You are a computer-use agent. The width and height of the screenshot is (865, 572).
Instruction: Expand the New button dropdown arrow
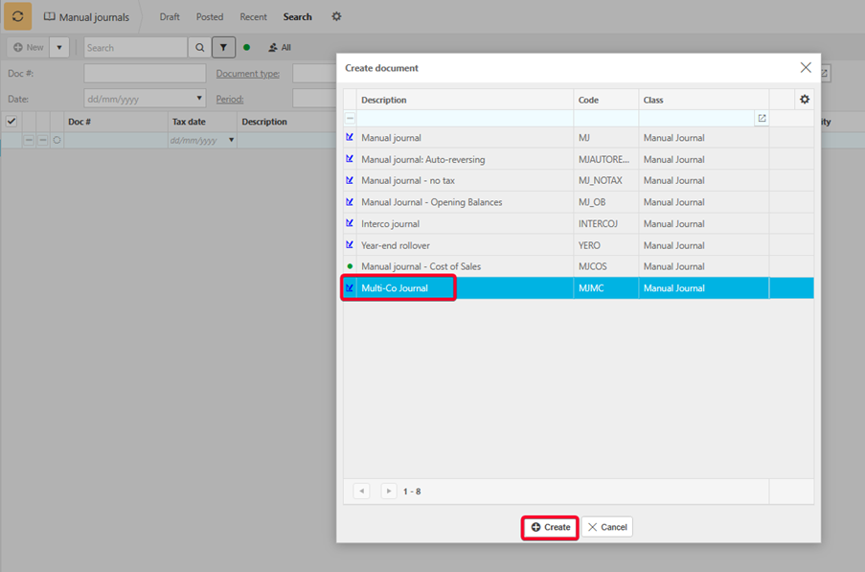(x=59, y=48)
